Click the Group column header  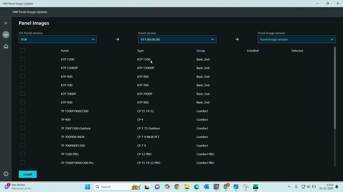(200, 51)
